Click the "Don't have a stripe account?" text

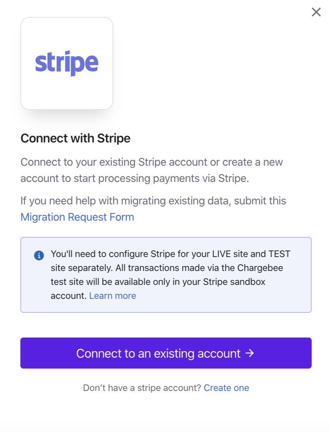[142, 388]
